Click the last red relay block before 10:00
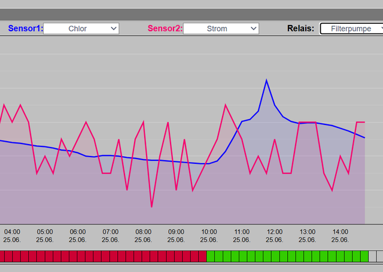The image size is (383, 272). click(202, 256)
